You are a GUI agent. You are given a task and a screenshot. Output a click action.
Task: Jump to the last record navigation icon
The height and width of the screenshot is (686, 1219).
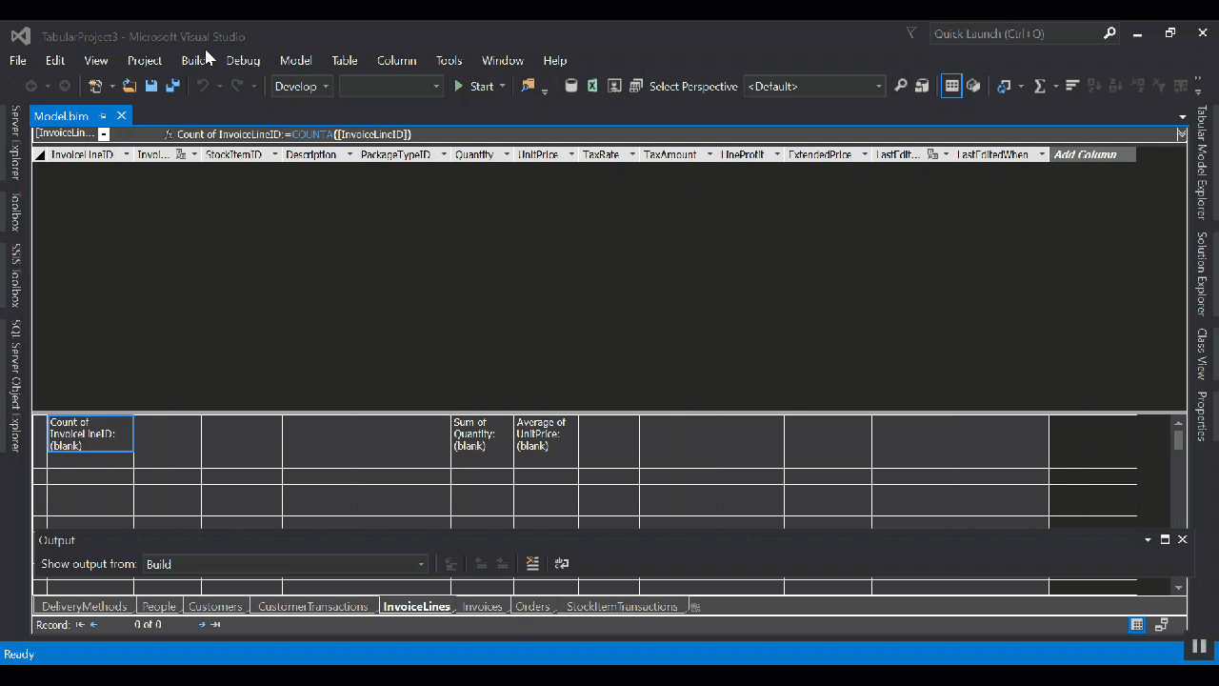214,624
